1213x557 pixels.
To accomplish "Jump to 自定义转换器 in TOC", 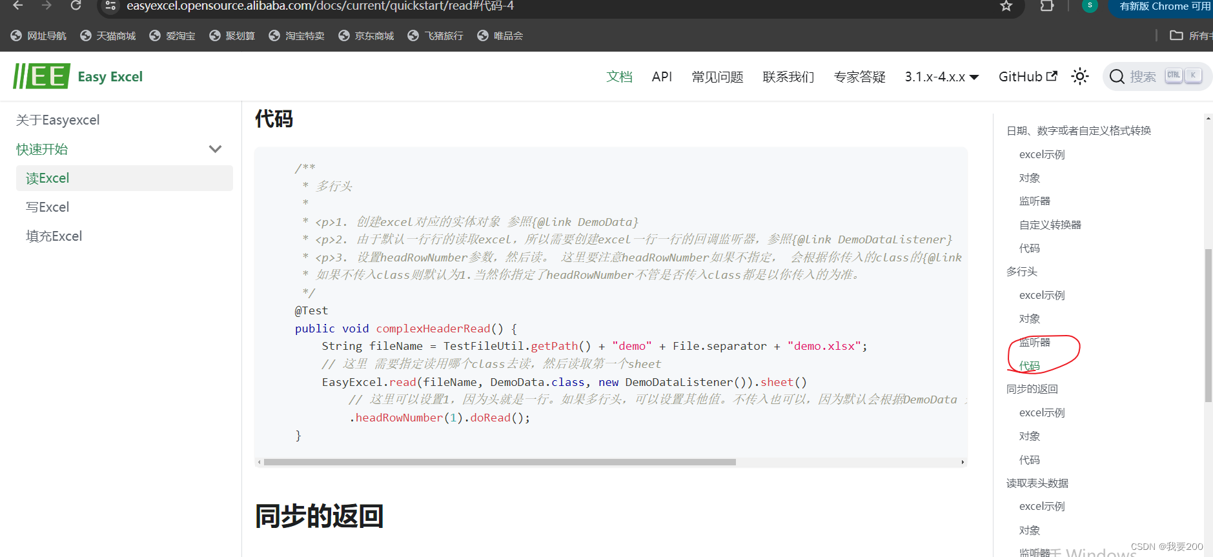I will (x=1050, y=225).
